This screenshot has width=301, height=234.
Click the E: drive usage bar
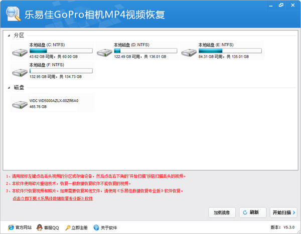pos(230,51)
